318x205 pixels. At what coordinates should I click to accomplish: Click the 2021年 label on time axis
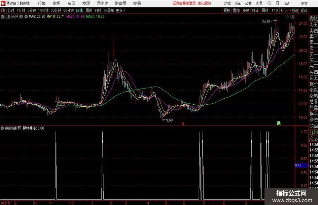[x=6, y=203]
